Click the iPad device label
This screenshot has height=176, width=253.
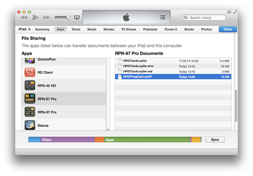click(22, 29)
